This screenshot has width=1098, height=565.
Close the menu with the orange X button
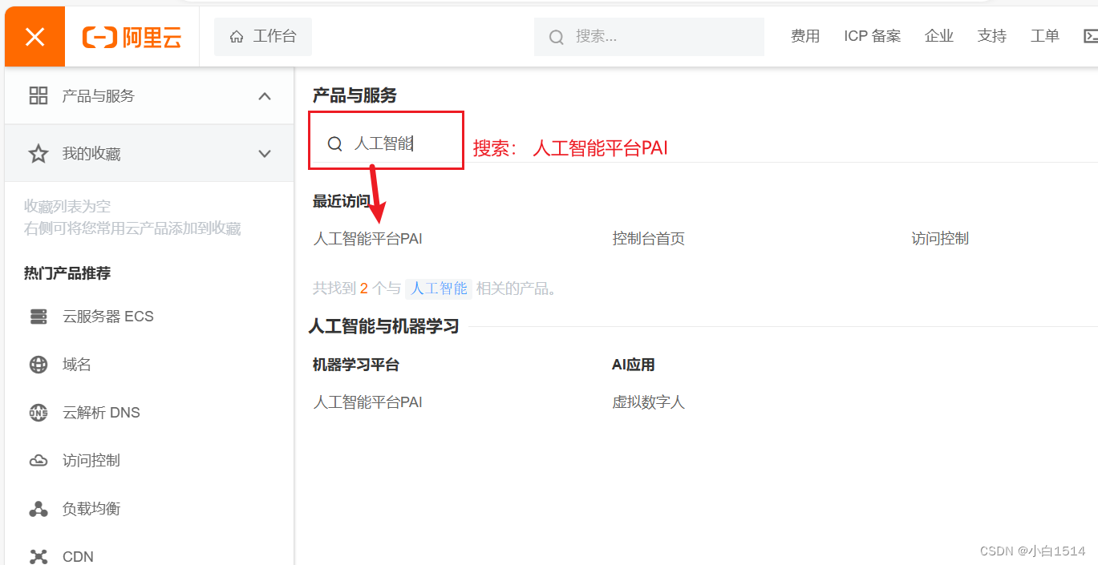[x=34, y=36]
